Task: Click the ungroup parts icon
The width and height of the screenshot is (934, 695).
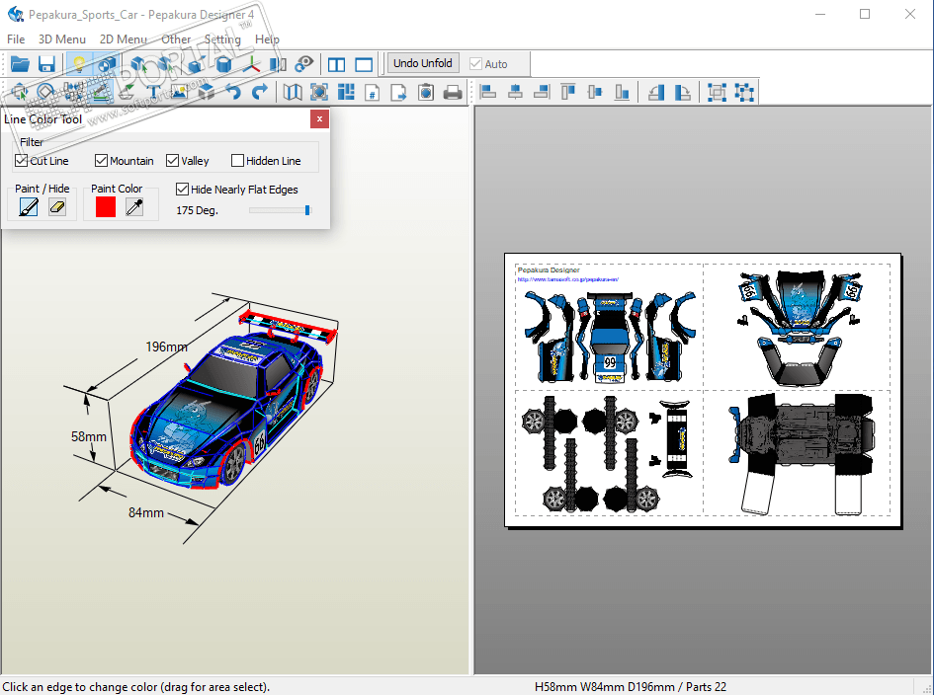Action: (744, 92)
